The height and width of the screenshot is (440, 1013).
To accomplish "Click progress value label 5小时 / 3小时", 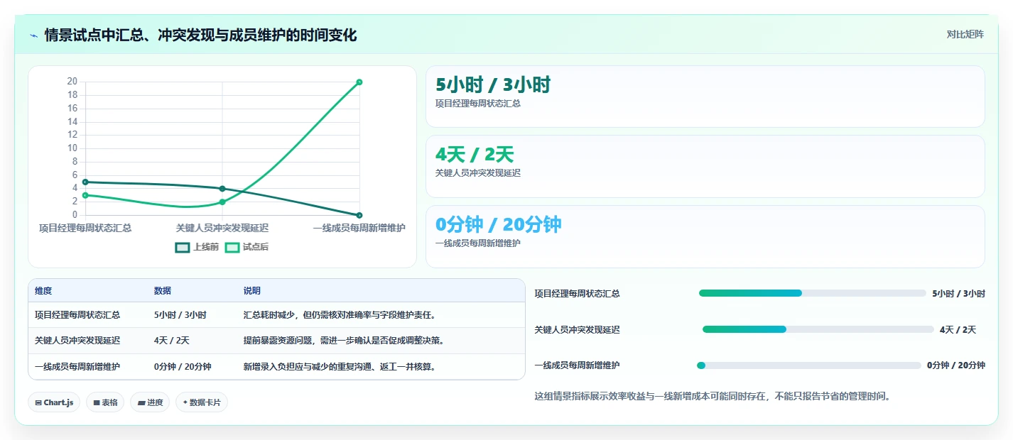I will [x=958, y=293].
